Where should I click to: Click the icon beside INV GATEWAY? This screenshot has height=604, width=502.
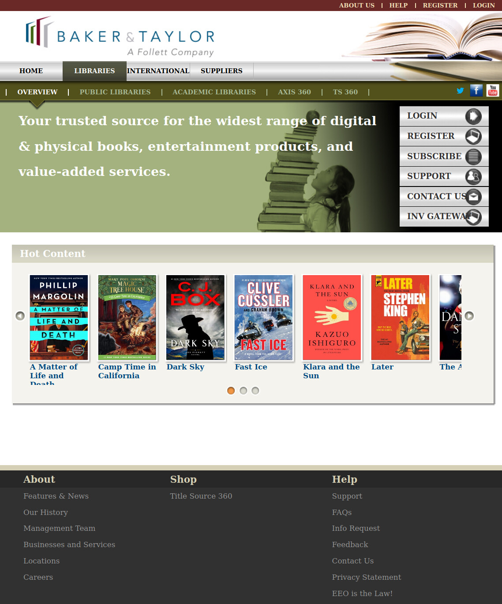click(473, 217)
